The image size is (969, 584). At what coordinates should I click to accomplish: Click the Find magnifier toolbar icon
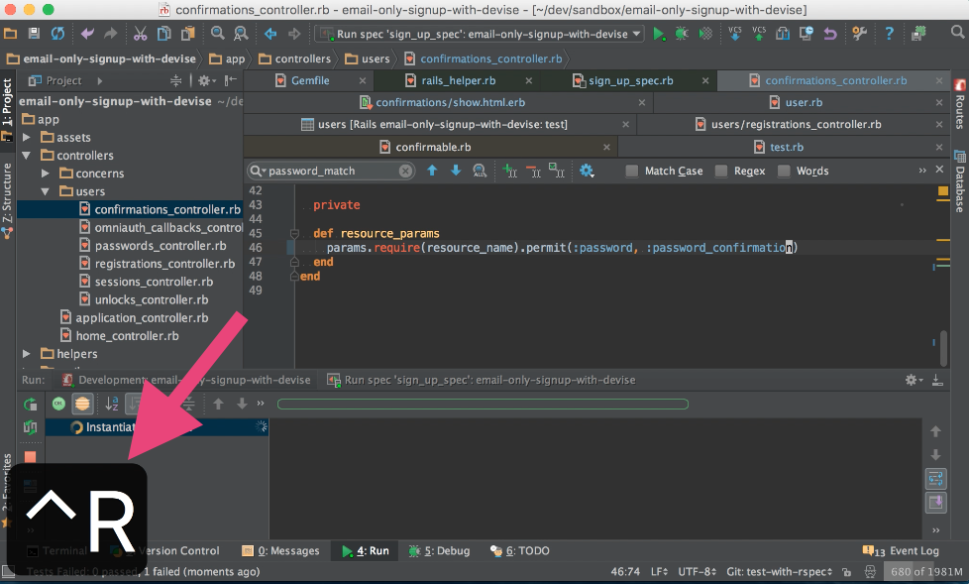coord(218,34)
